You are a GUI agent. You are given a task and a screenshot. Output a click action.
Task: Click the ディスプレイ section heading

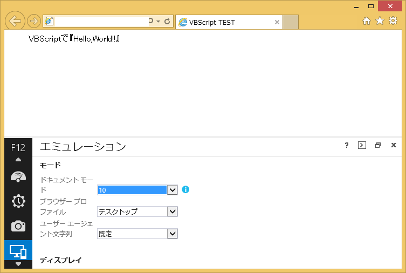click(60, 260)
